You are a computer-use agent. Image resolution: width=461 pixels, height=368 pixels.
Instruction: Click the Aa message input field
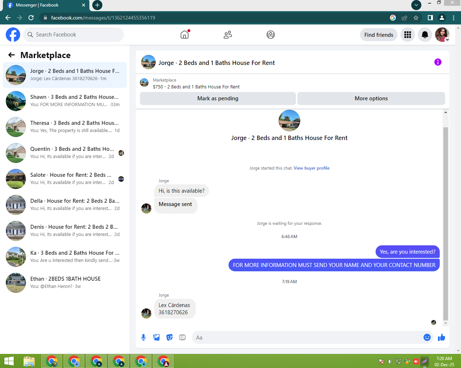point(312,337)
